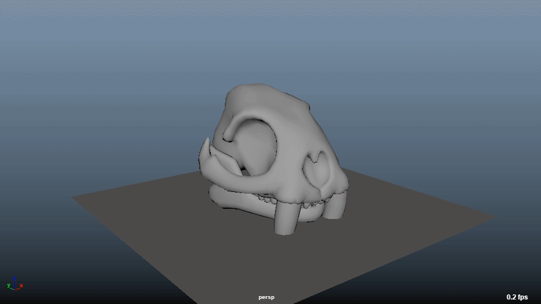Image resolution: width=541 pixels, height=304 pixels.
Task: Click the XYZ axis orientation gizmo
Action: [15, 284]
